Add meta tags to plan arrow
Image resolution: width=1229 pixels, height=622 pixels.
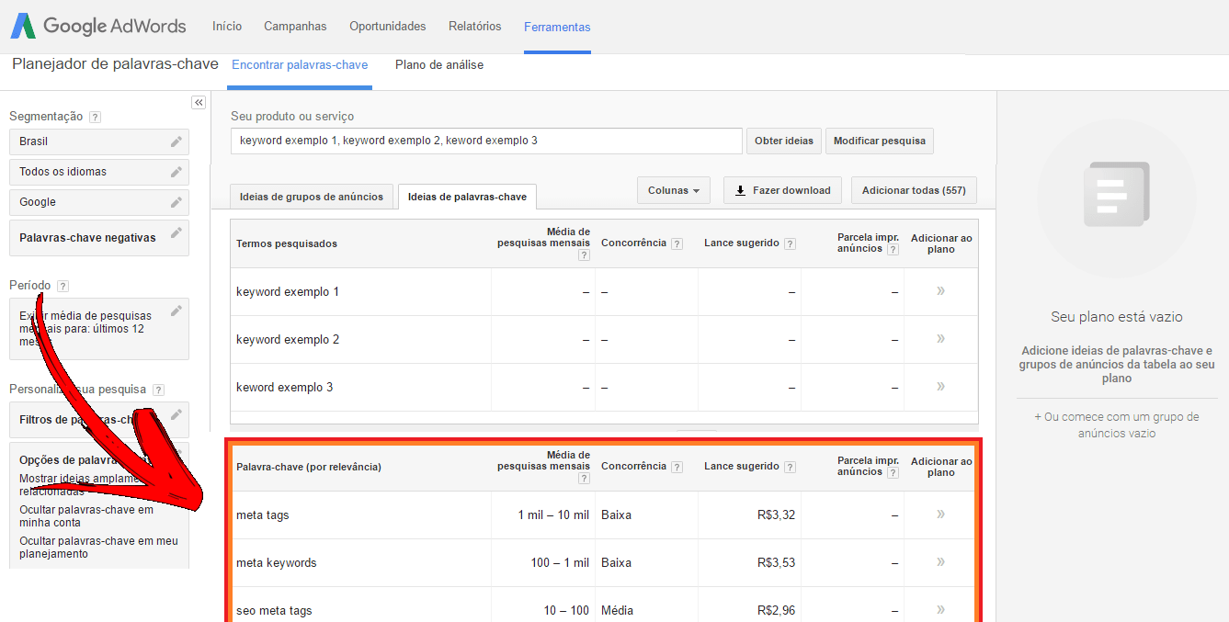click(940, 515)
